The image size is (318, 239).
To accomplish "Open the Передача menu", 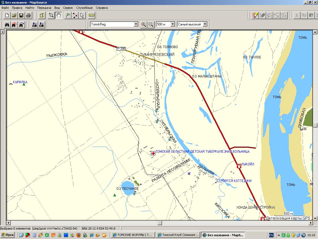I will [x=44, y=8].
